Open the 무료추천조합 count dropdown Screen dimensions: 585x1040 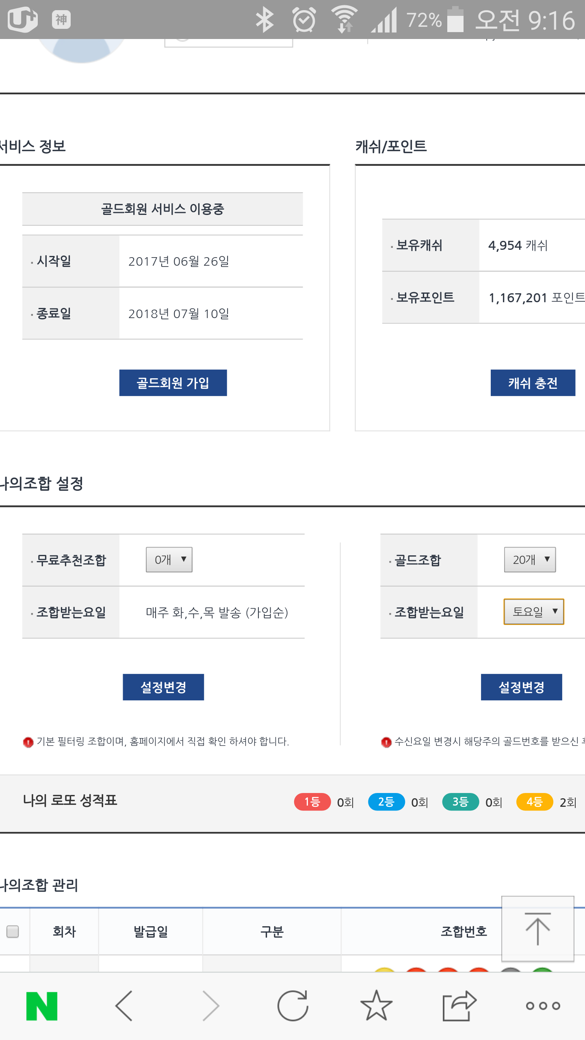(x=169, y=560)
